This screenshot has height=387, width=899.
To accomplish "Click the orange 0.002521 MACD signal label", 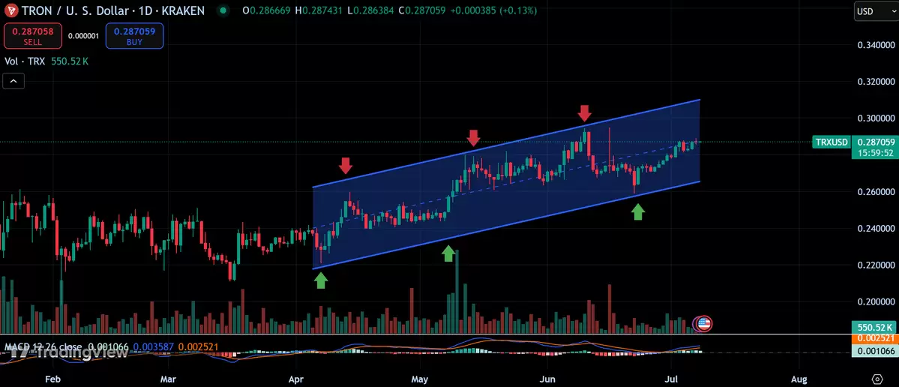I will click(875, 339).
